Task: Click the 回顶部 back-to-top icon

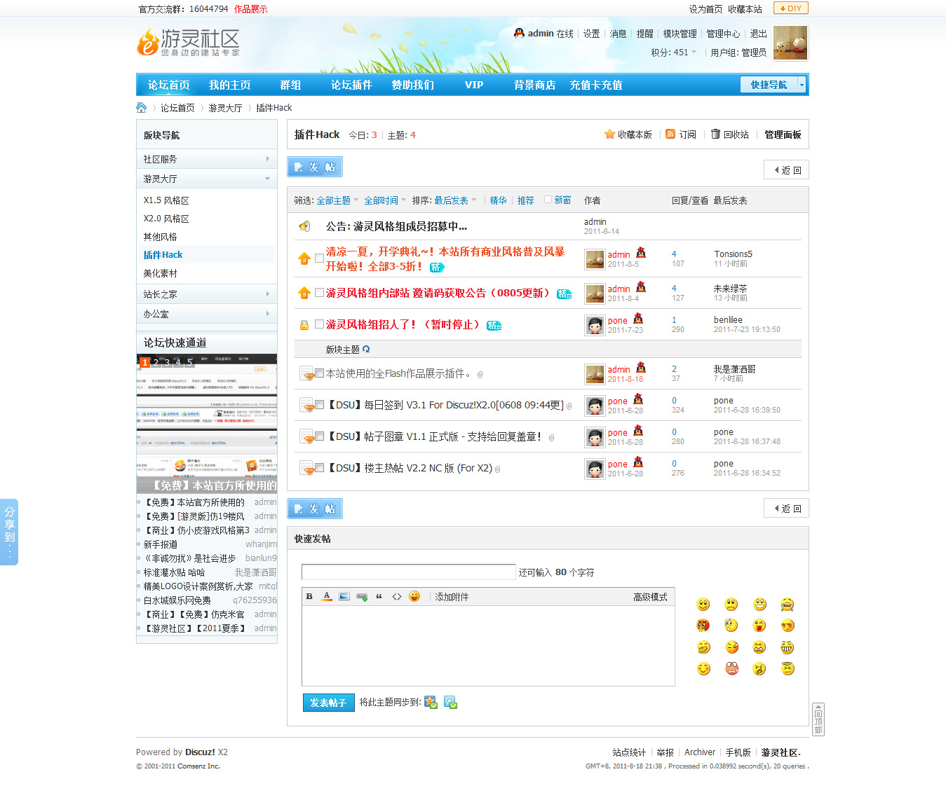Action: point(818,719)
